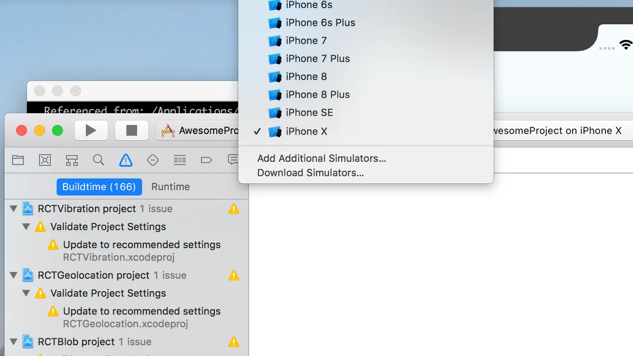The image size is (633, 356).
Task: Click the warning icon on RCTGeolocation Validate Project Settings
Action: pos(41,294)
